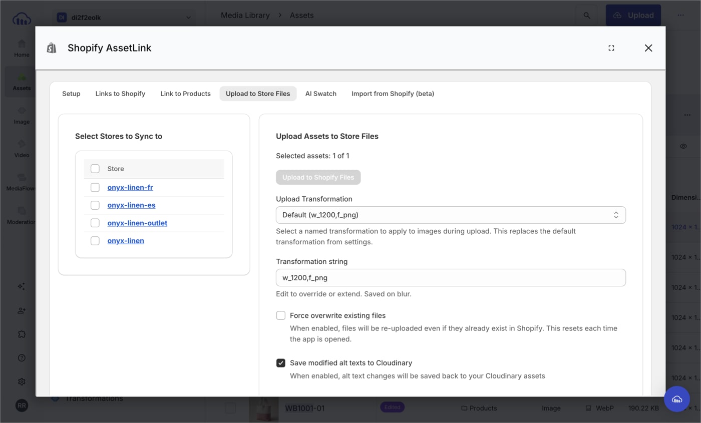Image resolution: width=701 pixels, height=423 pixels.
Task: Click the Transformation string input field
Action: click(451, 277)
